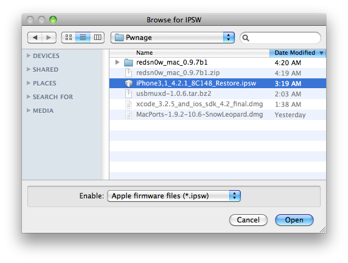This screenshot has width=348, height=263.
Task: Select iPhone3,1_4.2.1_8C148_Restore.ipsw file
Action: click(x=196, y=83)
